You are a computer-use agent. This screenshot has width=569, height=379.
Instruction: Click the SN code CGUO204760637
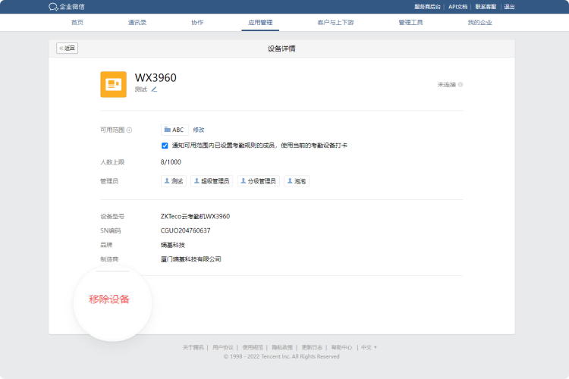click(x=185, y=230)
